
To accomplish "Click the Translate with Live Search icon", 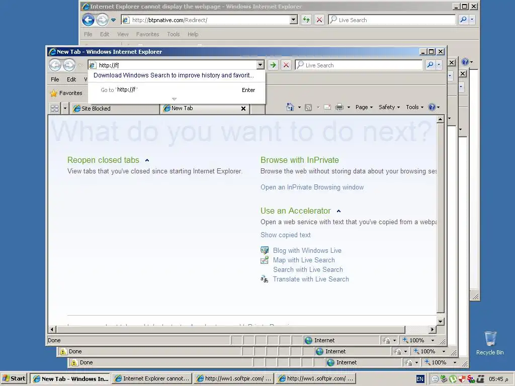I will point(265,279).
